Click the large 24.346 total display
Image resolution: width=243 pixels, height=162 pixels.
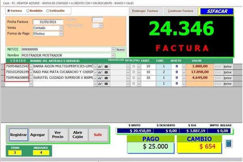(181, 28)
